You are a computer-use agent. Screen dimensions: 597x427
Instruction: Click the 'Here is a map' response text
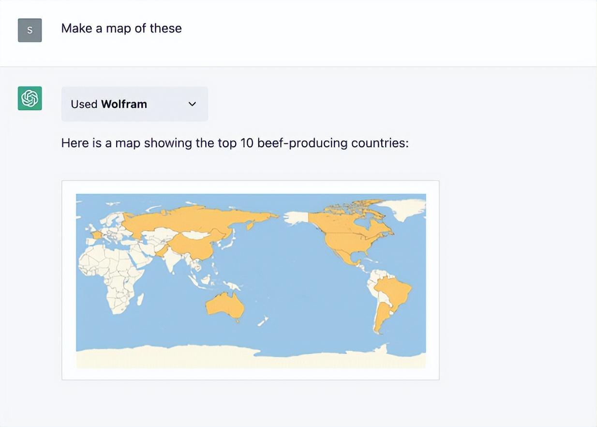235,143
